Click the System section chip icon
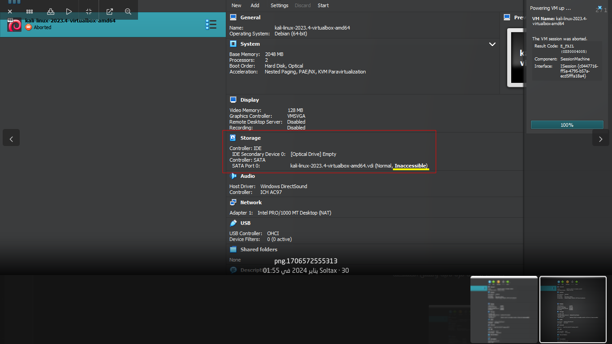612x344 pixels. (233, 44)
